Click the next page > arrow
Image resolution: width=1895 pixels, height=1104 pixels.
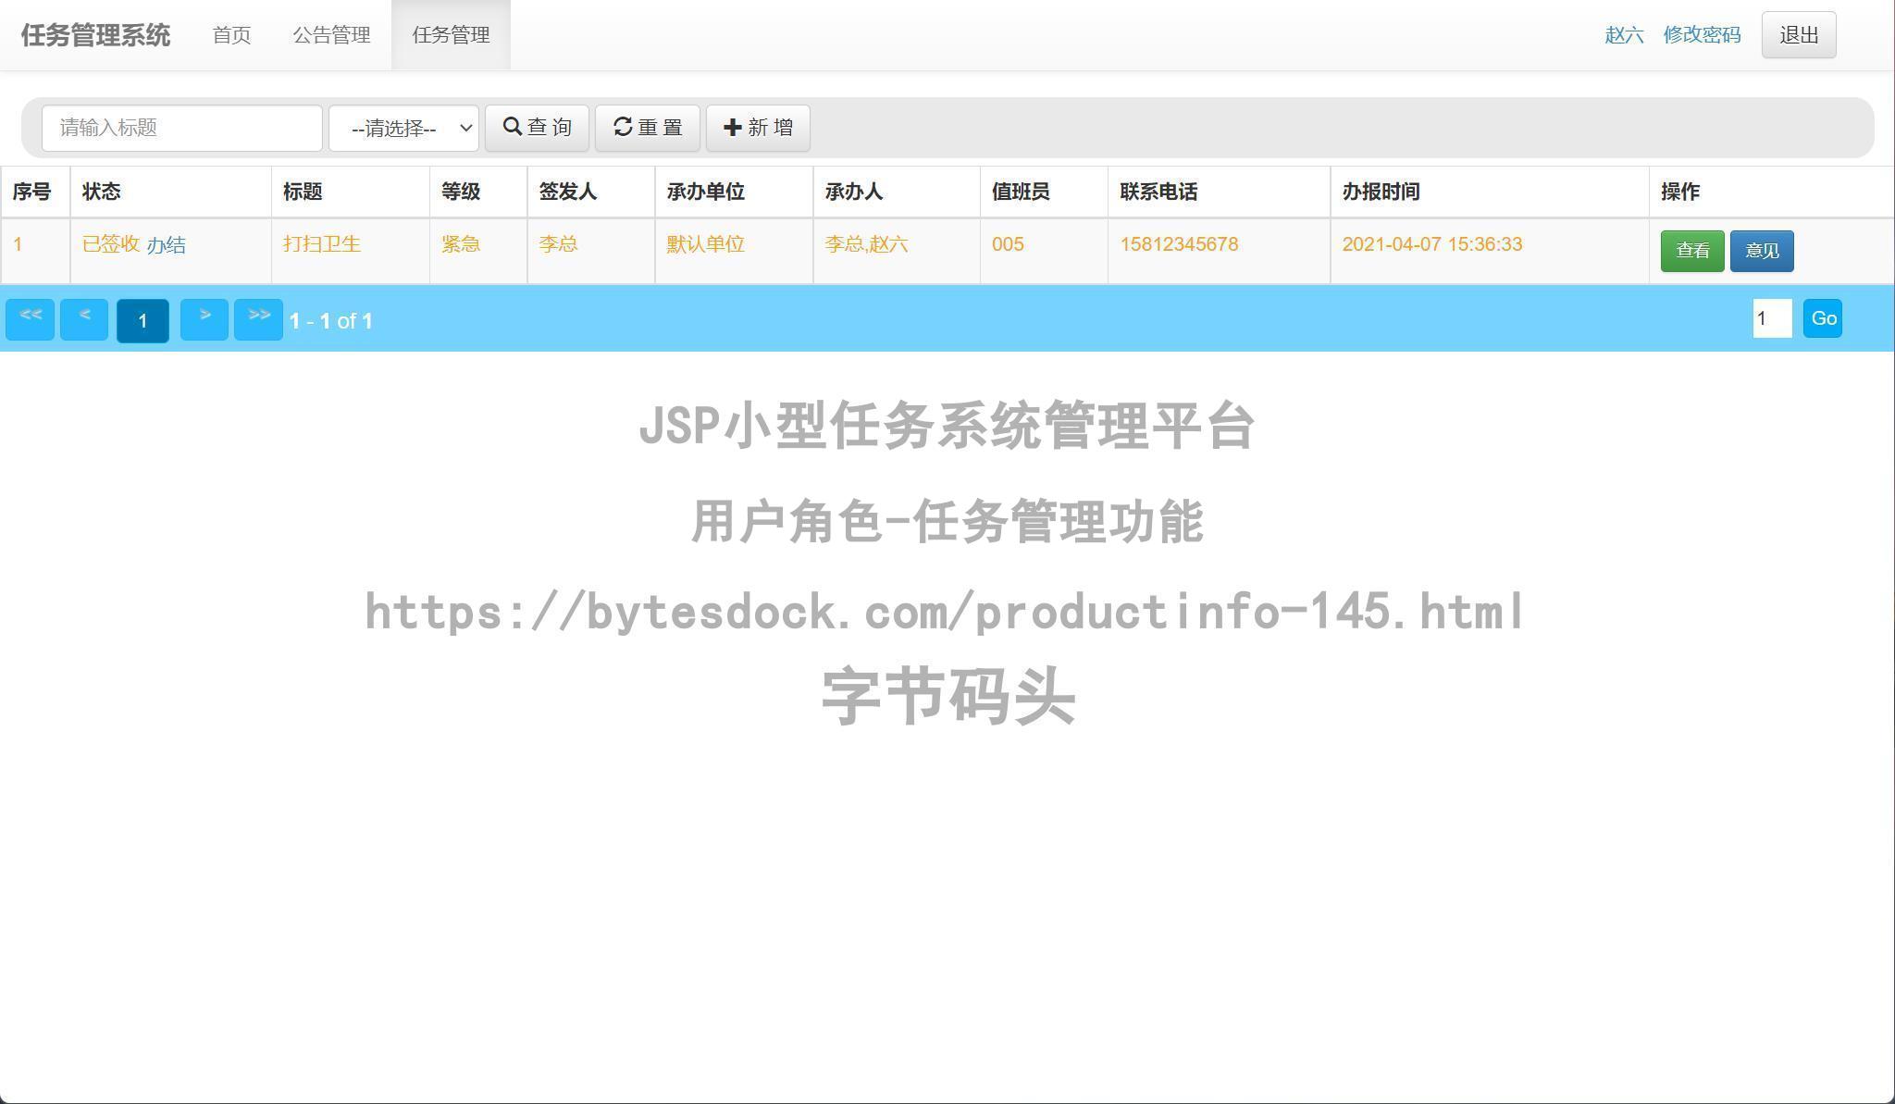tap(204, 318)
